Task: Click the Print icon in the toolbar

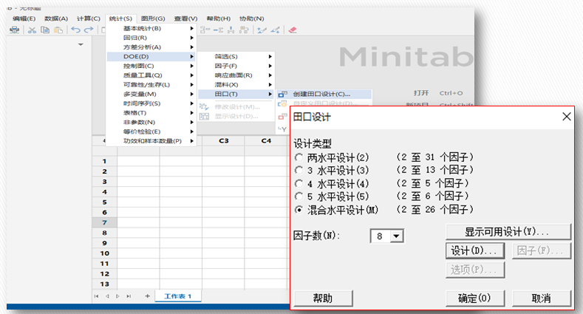Action: [x=15, y=30]
